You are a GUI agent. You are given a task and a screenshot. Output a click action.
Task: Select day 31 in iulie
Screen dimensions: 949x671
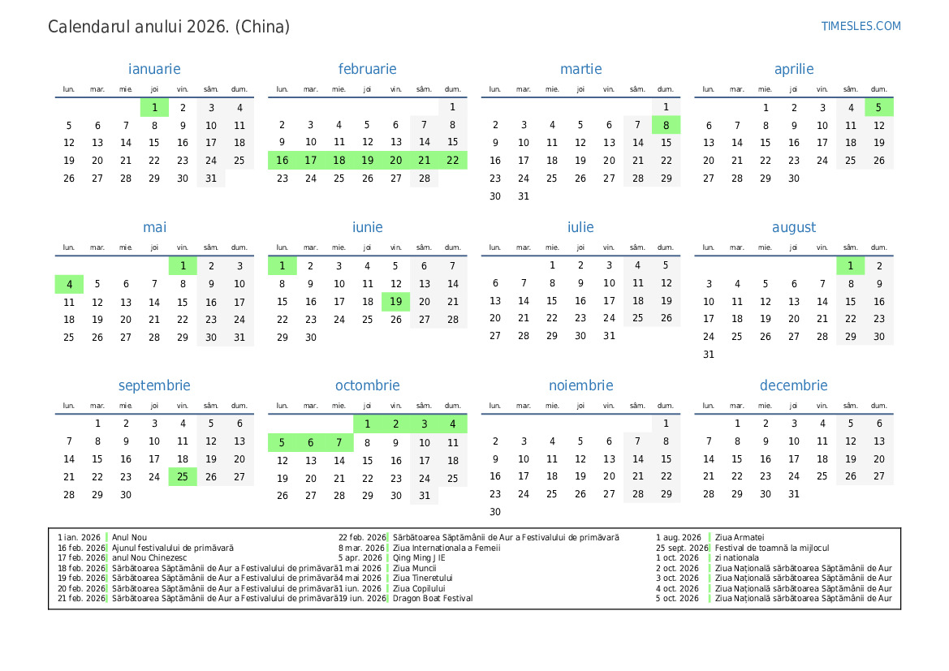click(609, 335)
